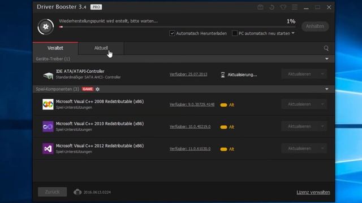Viewport: 362px width, 203px height.
Task: Click Aktualisieren for Visual C++ 2010
Action: tap(299, 126)
